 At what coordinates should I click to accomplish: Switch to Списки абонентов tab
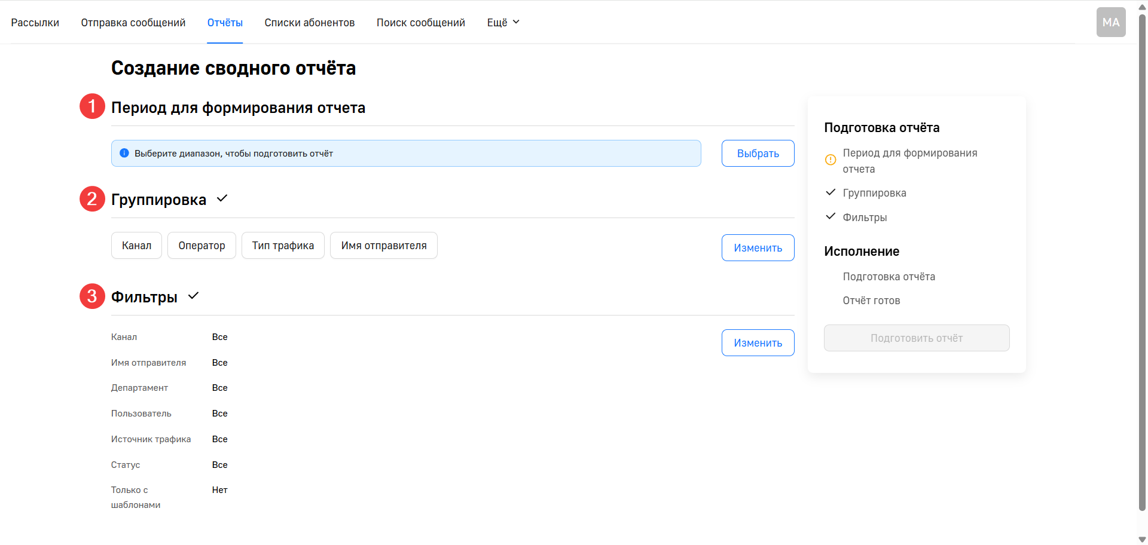tap(309, 23)
